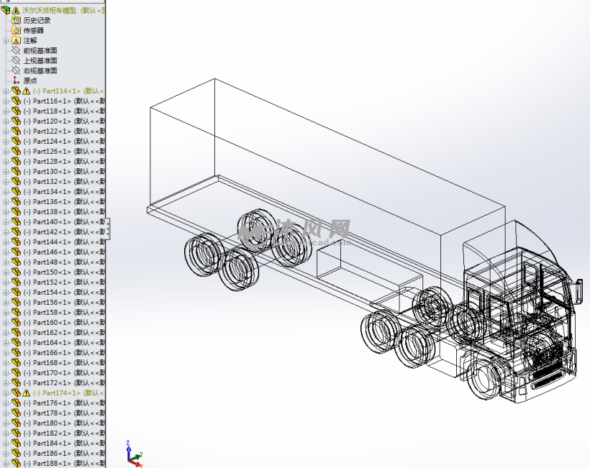Expand the Part114 component node
Image resolution: width=590 pixels, height=468 pixels.
(x=6, y=91)
